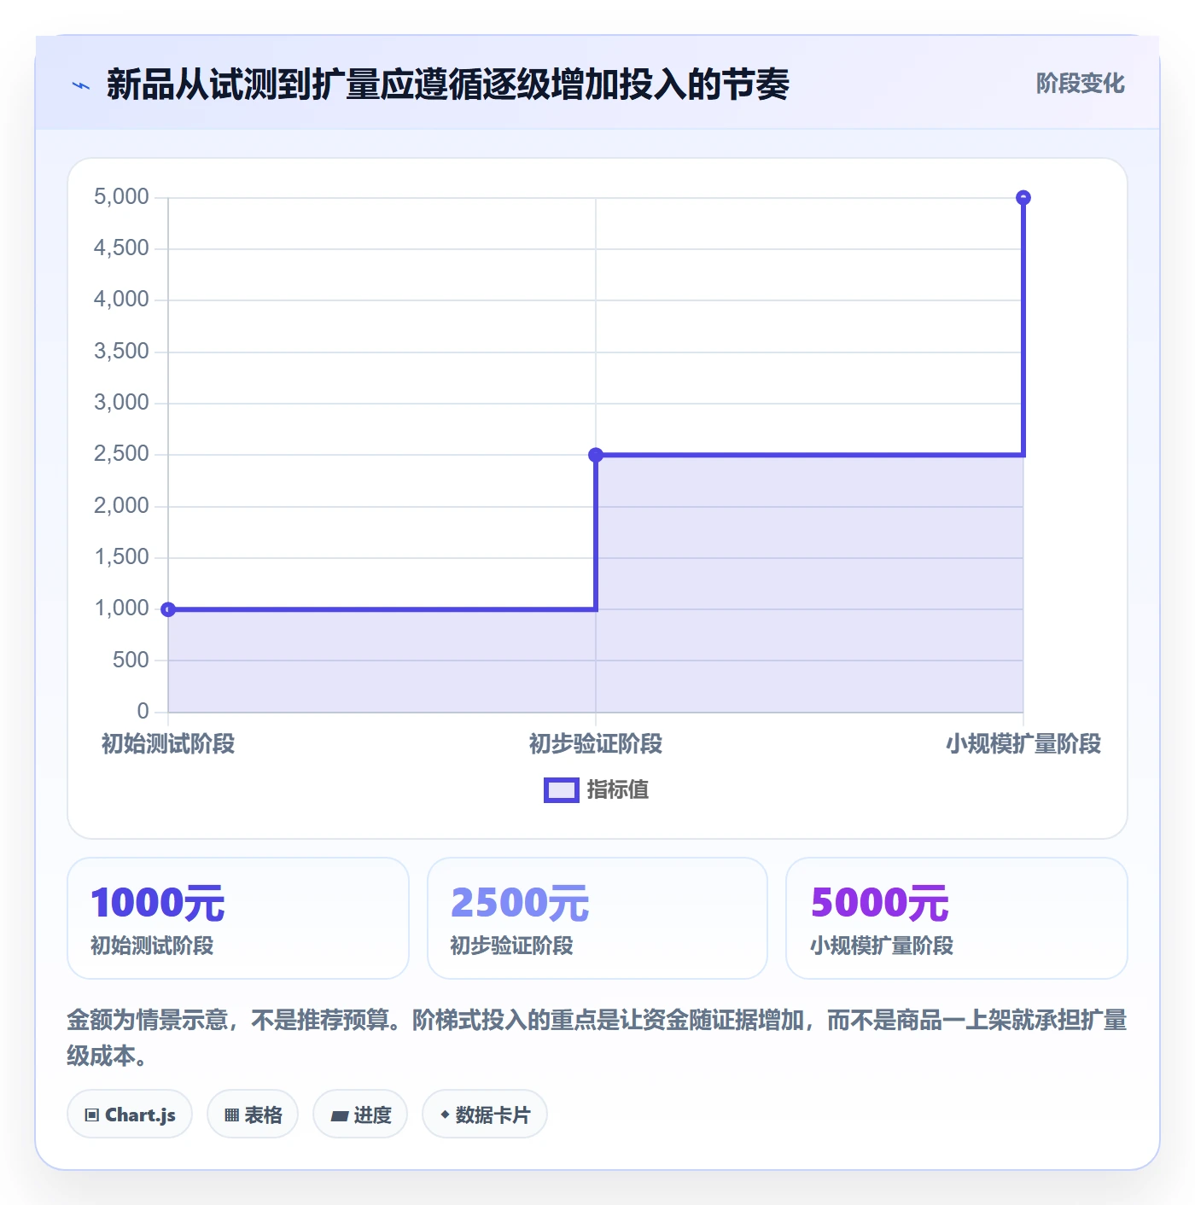Click the chart title about 新品从试测到扩量
Screen dimensions: 1195x1205
click(x=447, y=84)
